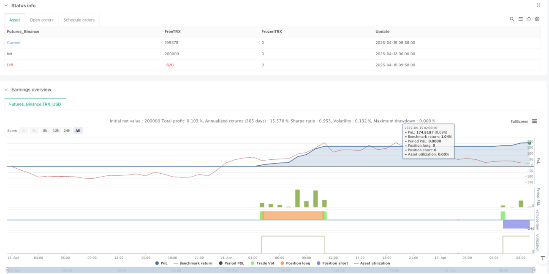Switch to the Schedule orders tab
Screen dimensions: 549x274
[79, 20]
